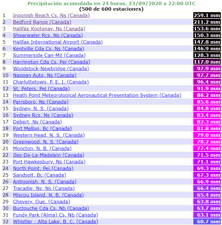
Task: Open Nappan Auto, Ns (Canada) station
Action: click(45, 75)
